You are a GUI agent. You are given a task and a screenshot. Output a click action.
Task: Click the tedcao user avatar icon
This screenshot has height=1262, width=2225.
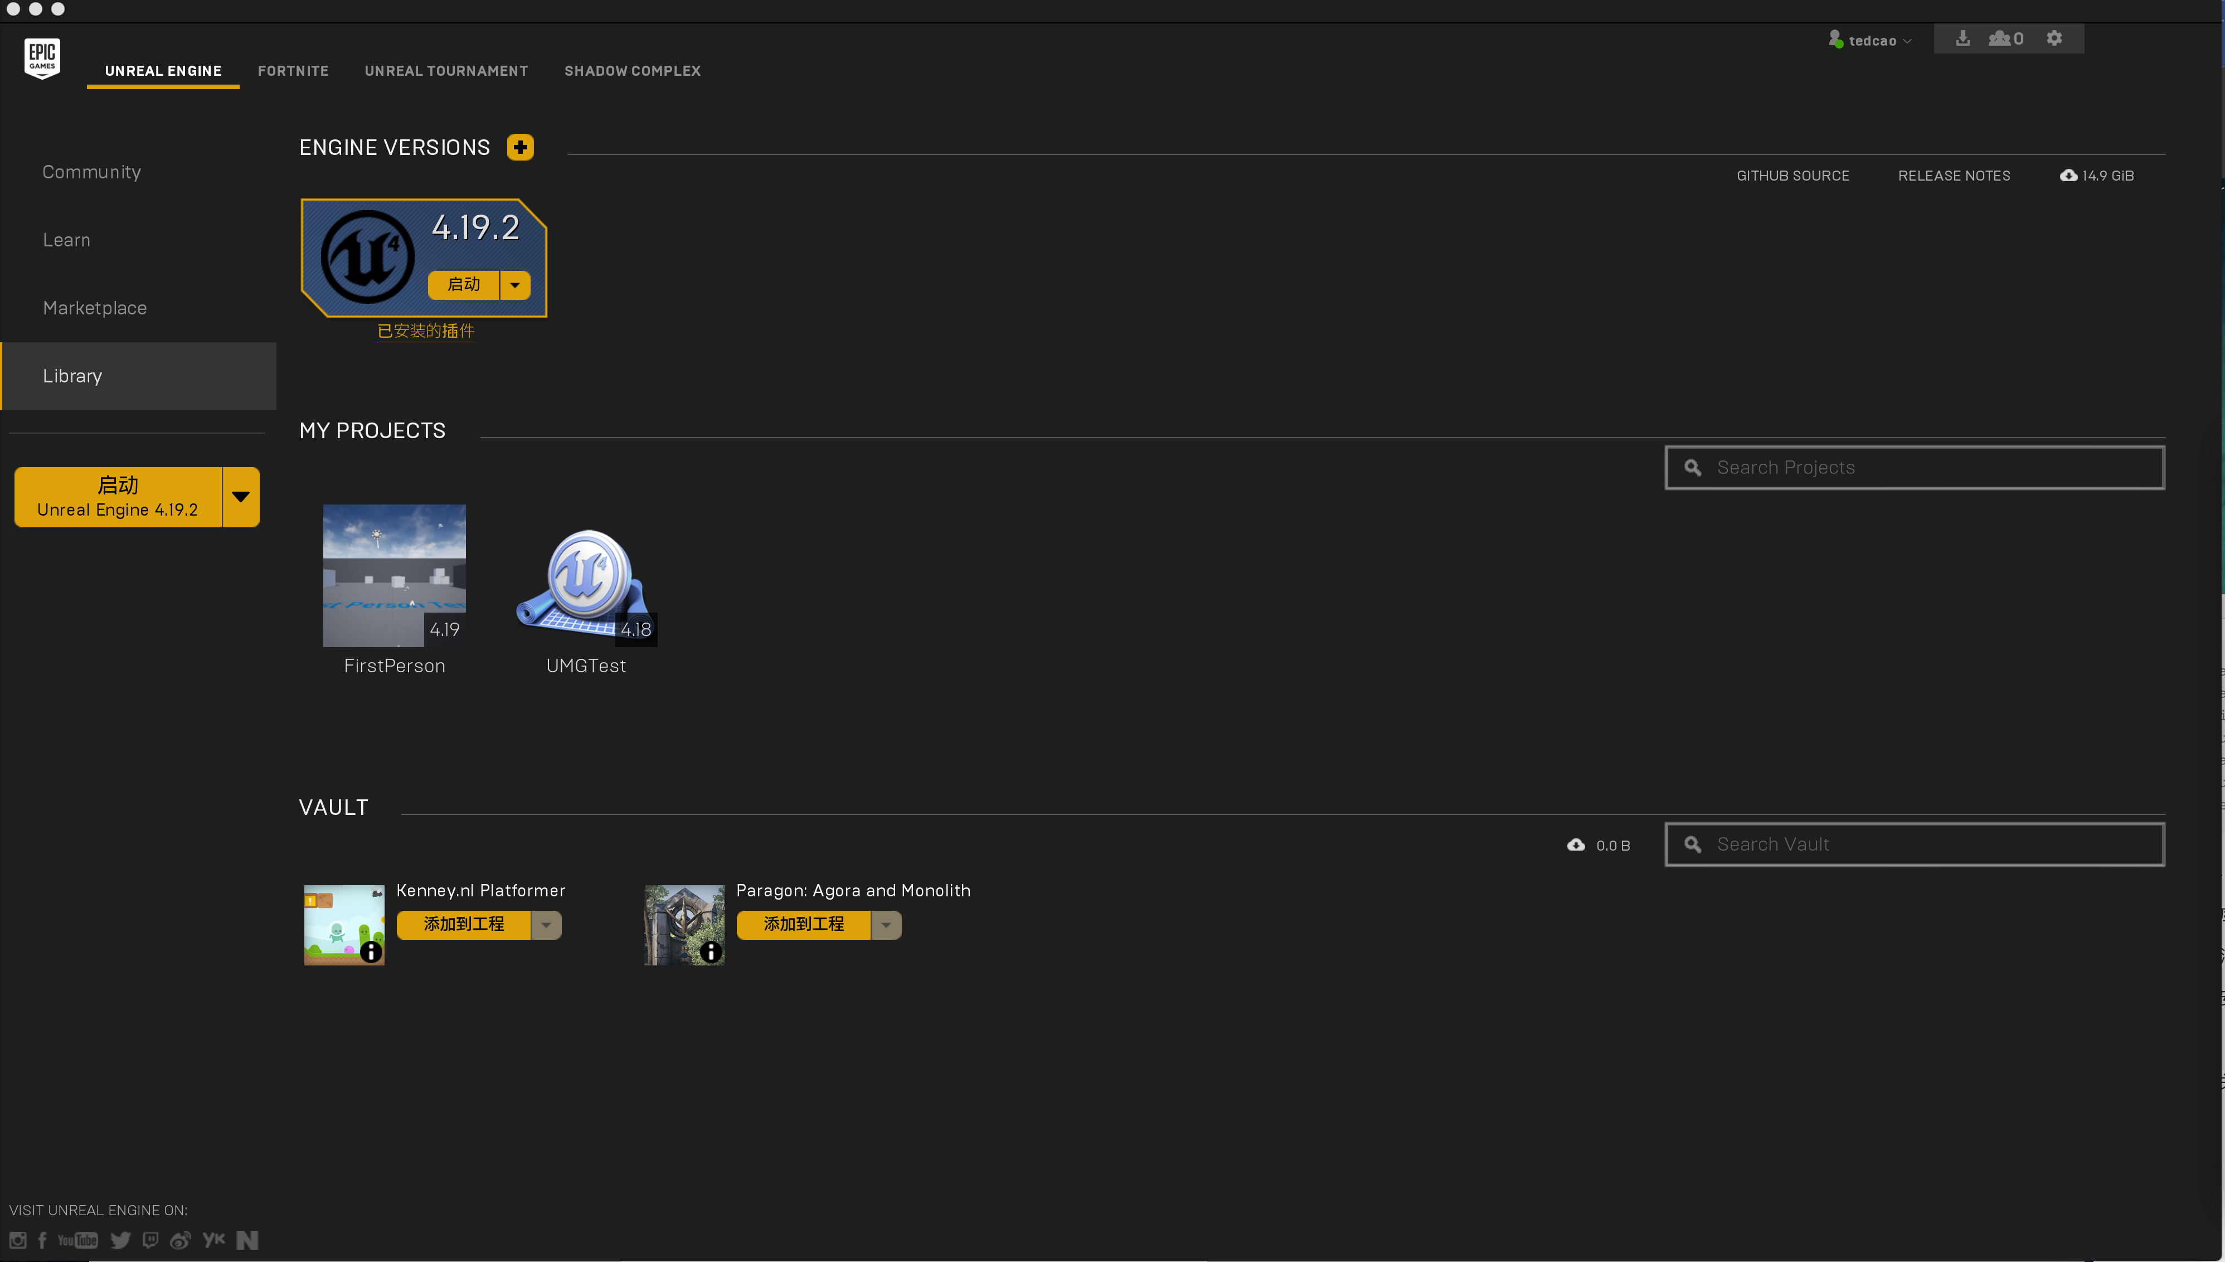(1835, 39)
